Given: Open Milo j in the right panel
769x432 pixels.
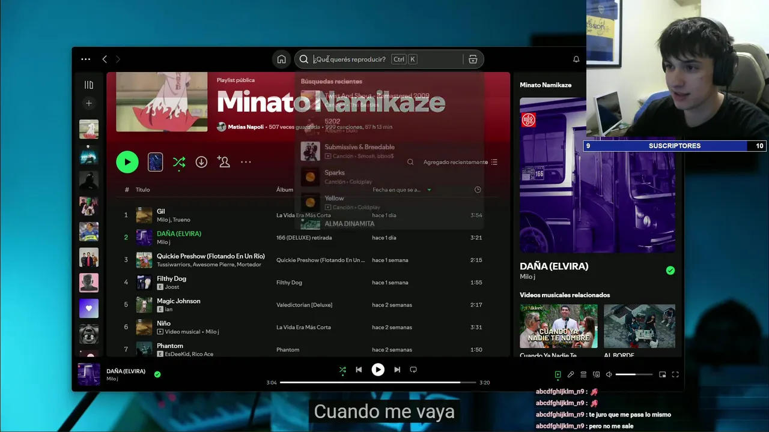Looking at the screenshot, I should pyautogui.click(x=527, y=277).
